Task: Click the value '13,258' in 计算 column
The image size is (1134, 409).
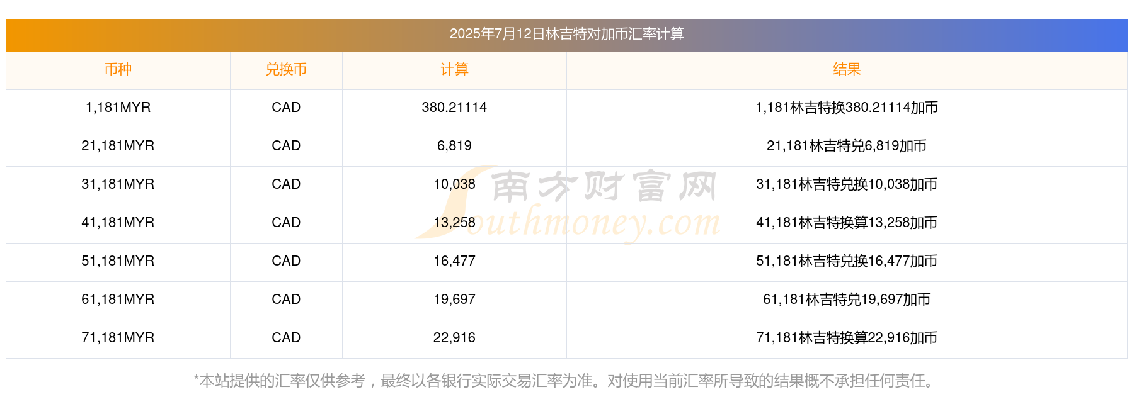Action: click(454, 223)
